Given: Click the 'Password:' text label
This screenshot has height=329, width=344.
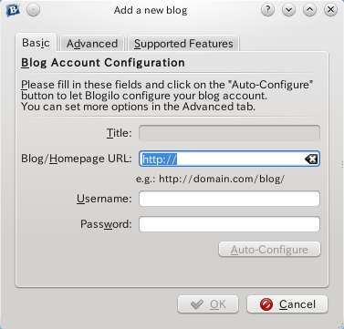Looking at the screenshot, I should click(106, 224).
